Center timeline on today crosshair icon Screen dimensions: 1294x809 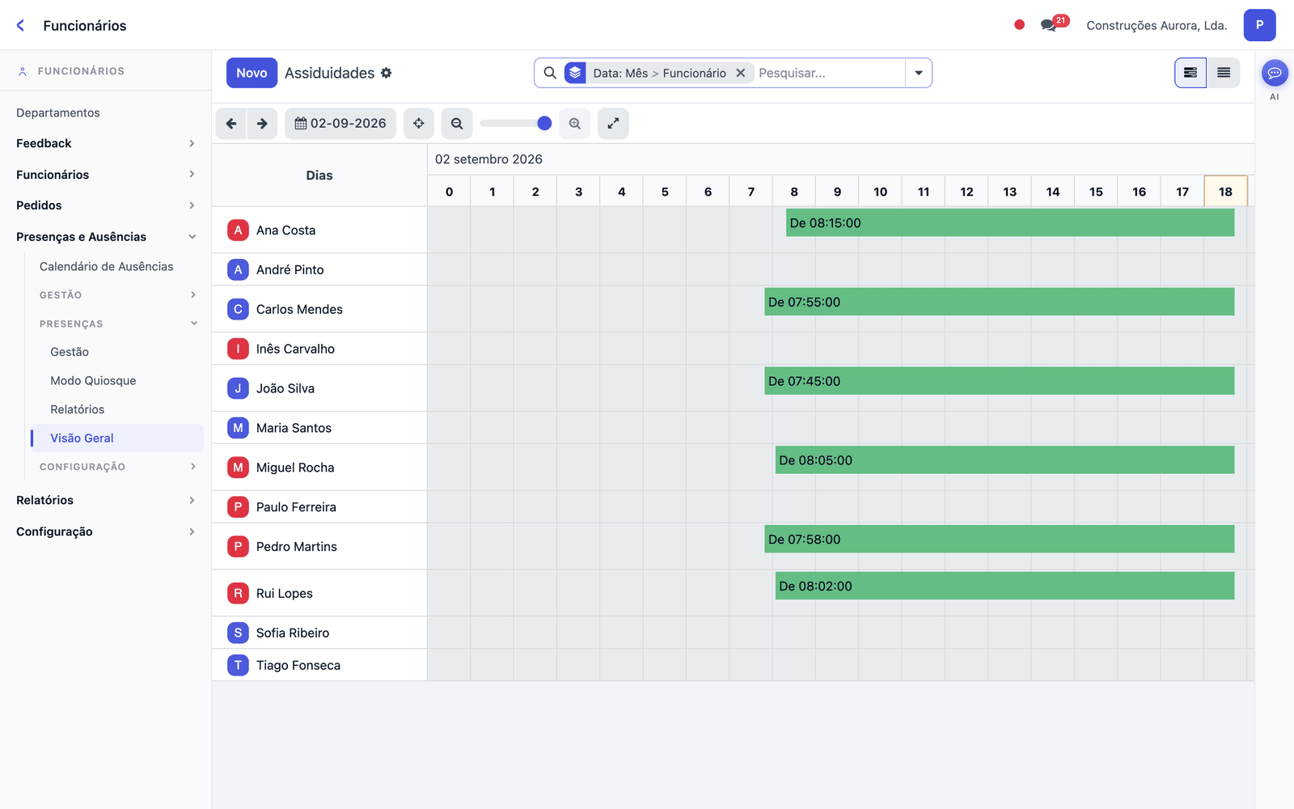tap(419, 124)
